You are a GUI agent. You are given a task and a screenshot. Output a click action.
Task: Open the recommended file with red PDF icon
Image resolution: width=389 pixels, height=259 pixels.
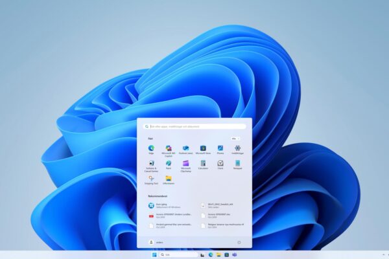click(x=171, y=216)
